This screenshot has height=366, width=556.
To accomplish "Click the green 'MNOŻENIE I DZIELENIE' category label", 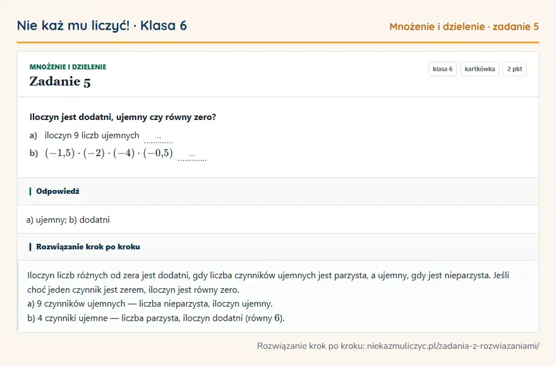I will pos(68,67).
